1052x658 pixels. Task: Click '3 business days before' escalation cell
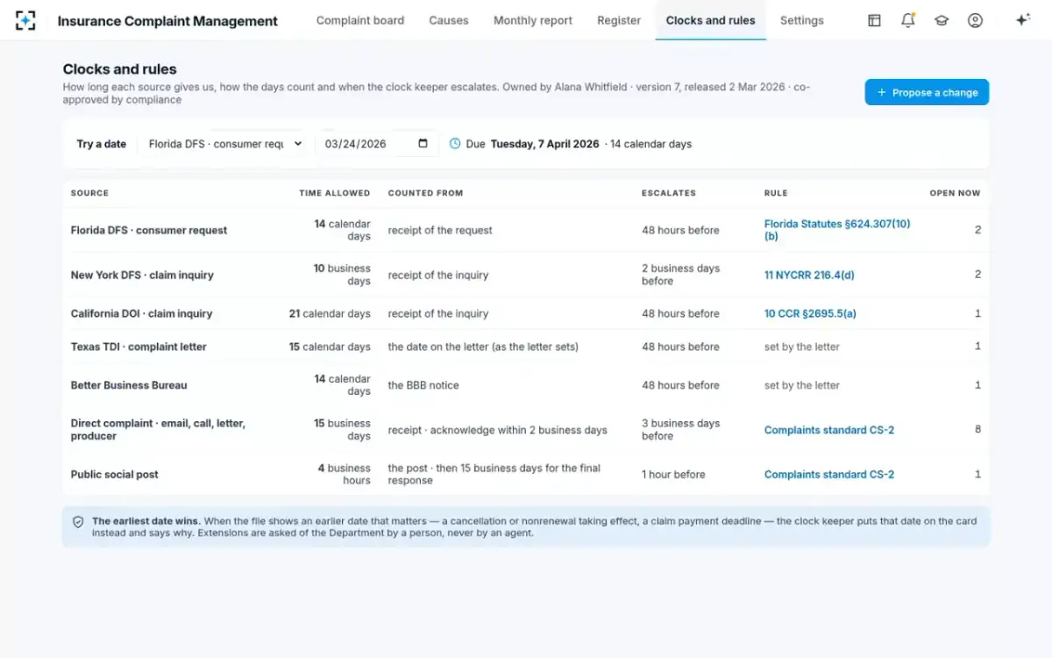[680, 430]
